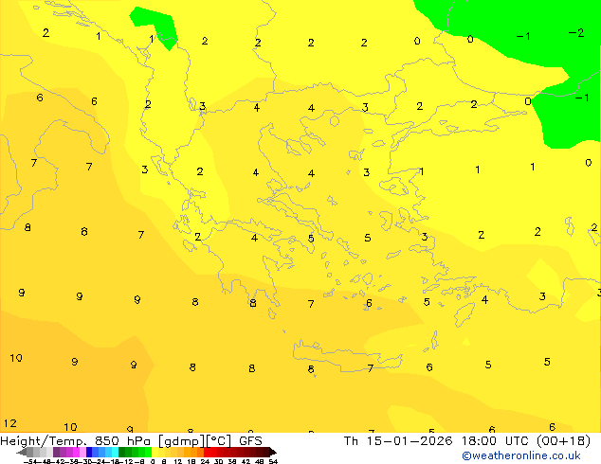The width and height of the screenshot is (601, 464).
Task: Click the bright yellow swatch above 0 on scale
Action: (x=155, y=452)
